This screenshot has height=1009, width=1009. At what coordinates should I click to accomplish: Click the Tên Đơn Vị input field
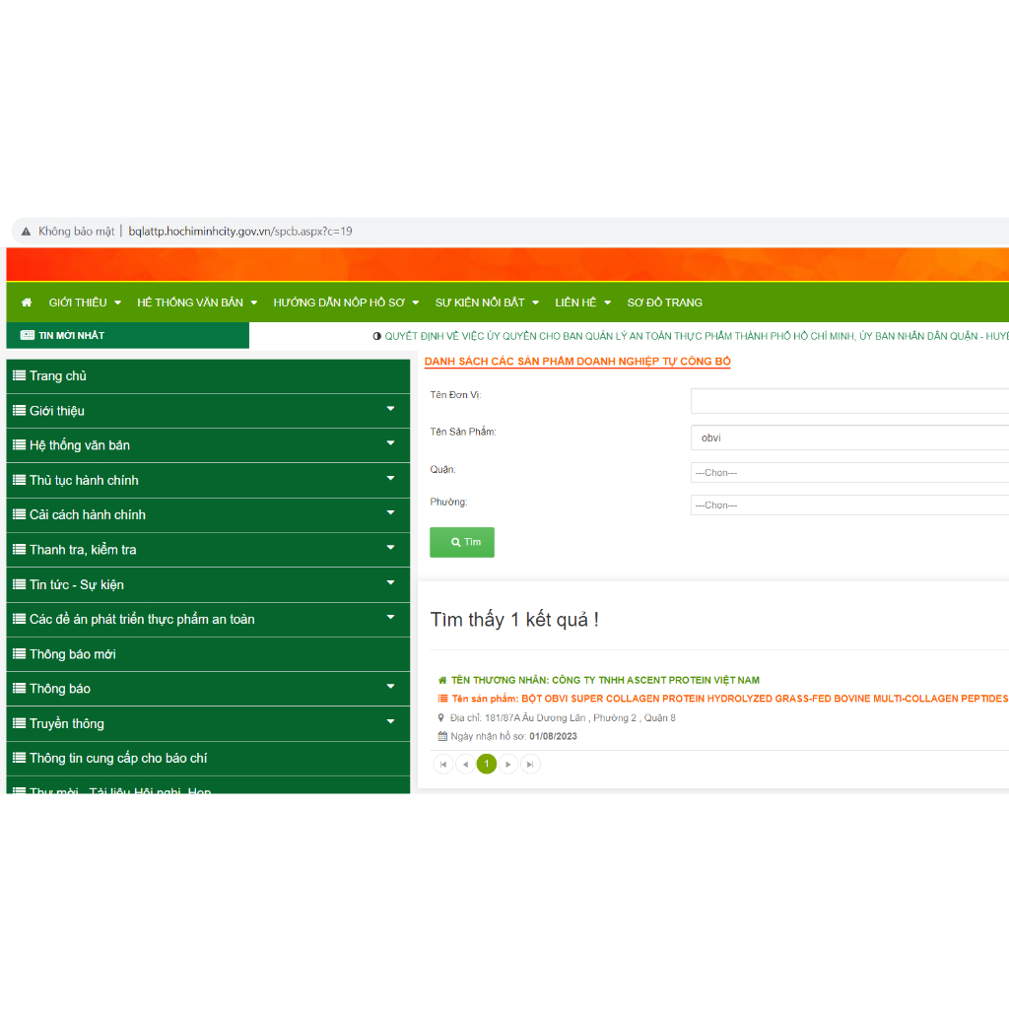[x=849, y=401]
